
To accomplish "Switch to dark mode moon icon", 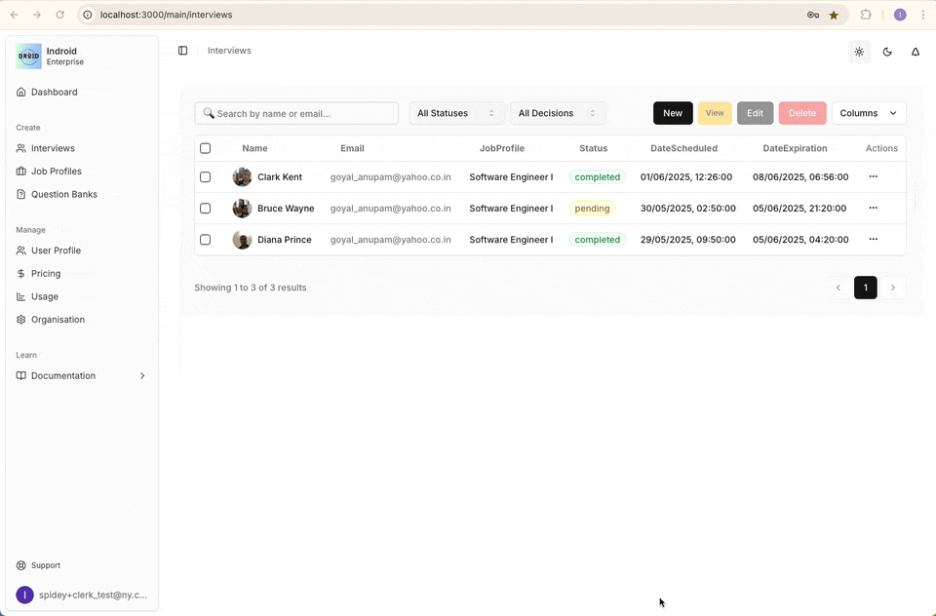I will tap(887, 52).
